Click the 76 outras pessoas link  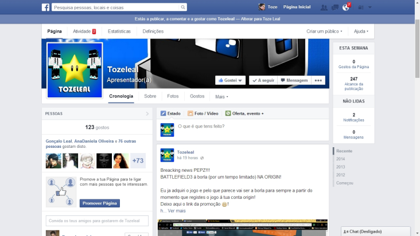[x=91, y=144]
